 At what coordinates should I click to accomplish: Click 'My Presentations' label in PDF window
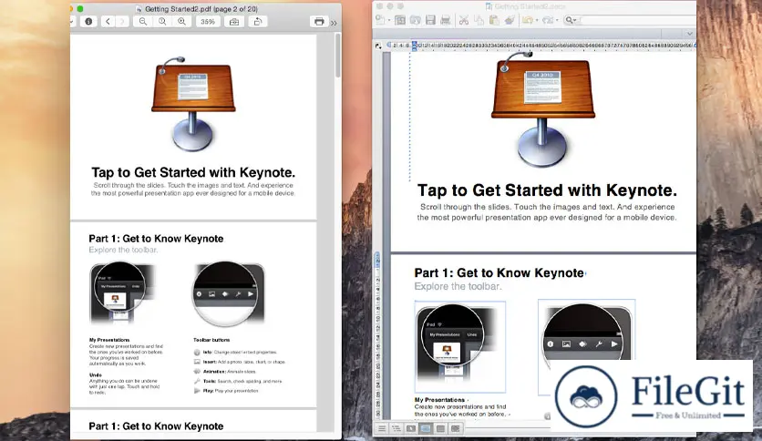coord(109,340)
